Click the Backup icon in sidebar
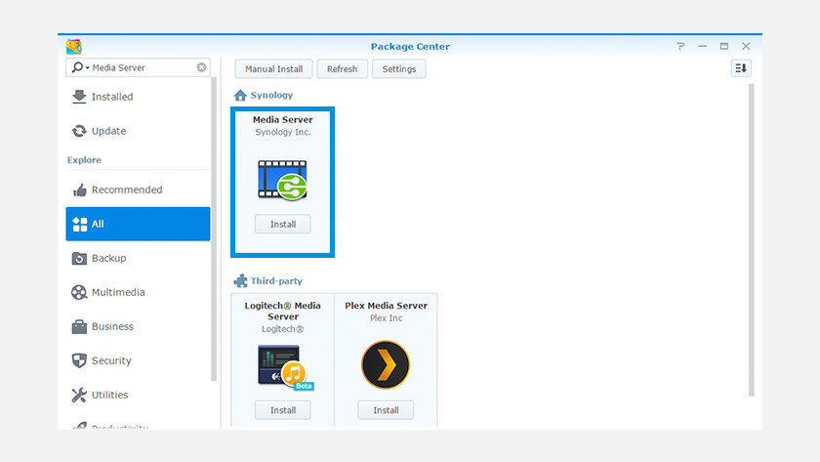Viewport: 820px width, 462px height. pyautogui.click(x=79, y=258)
